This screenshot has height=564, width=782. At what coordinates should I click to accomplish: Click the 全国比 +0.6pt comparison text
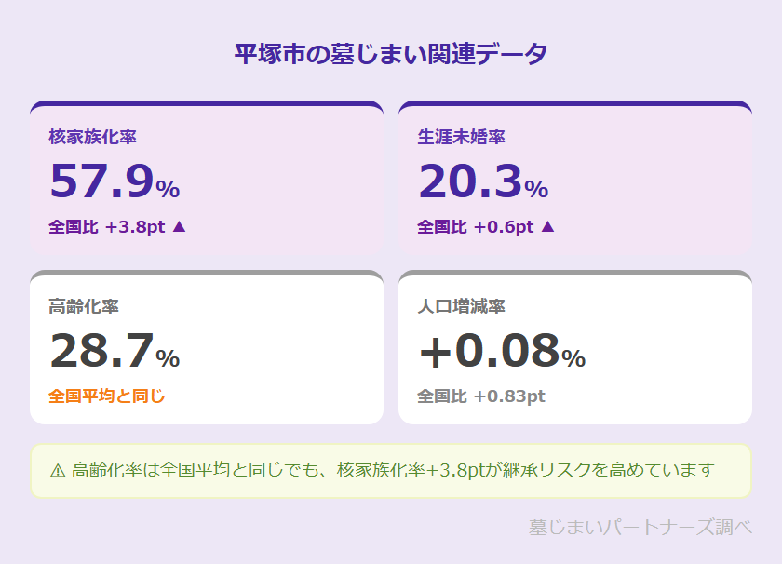pyautogui.click(x=476, y=226)
